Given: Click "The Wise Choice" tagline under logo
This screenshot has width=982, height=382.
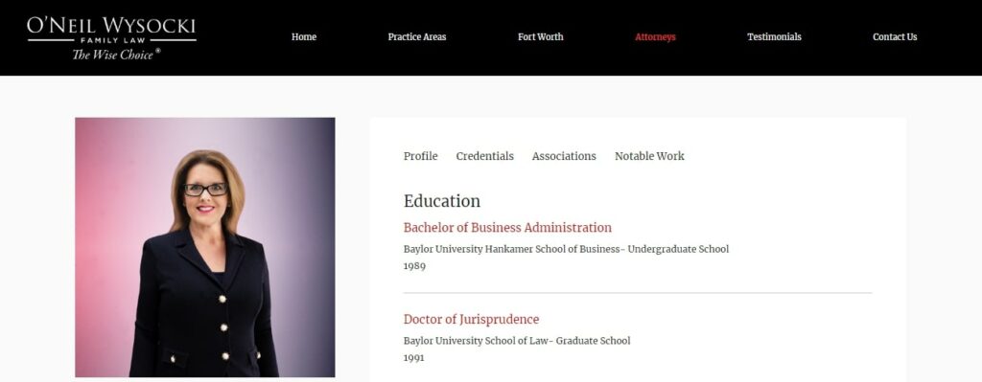Looking at the screenshot, I should (x=116, y=55).
